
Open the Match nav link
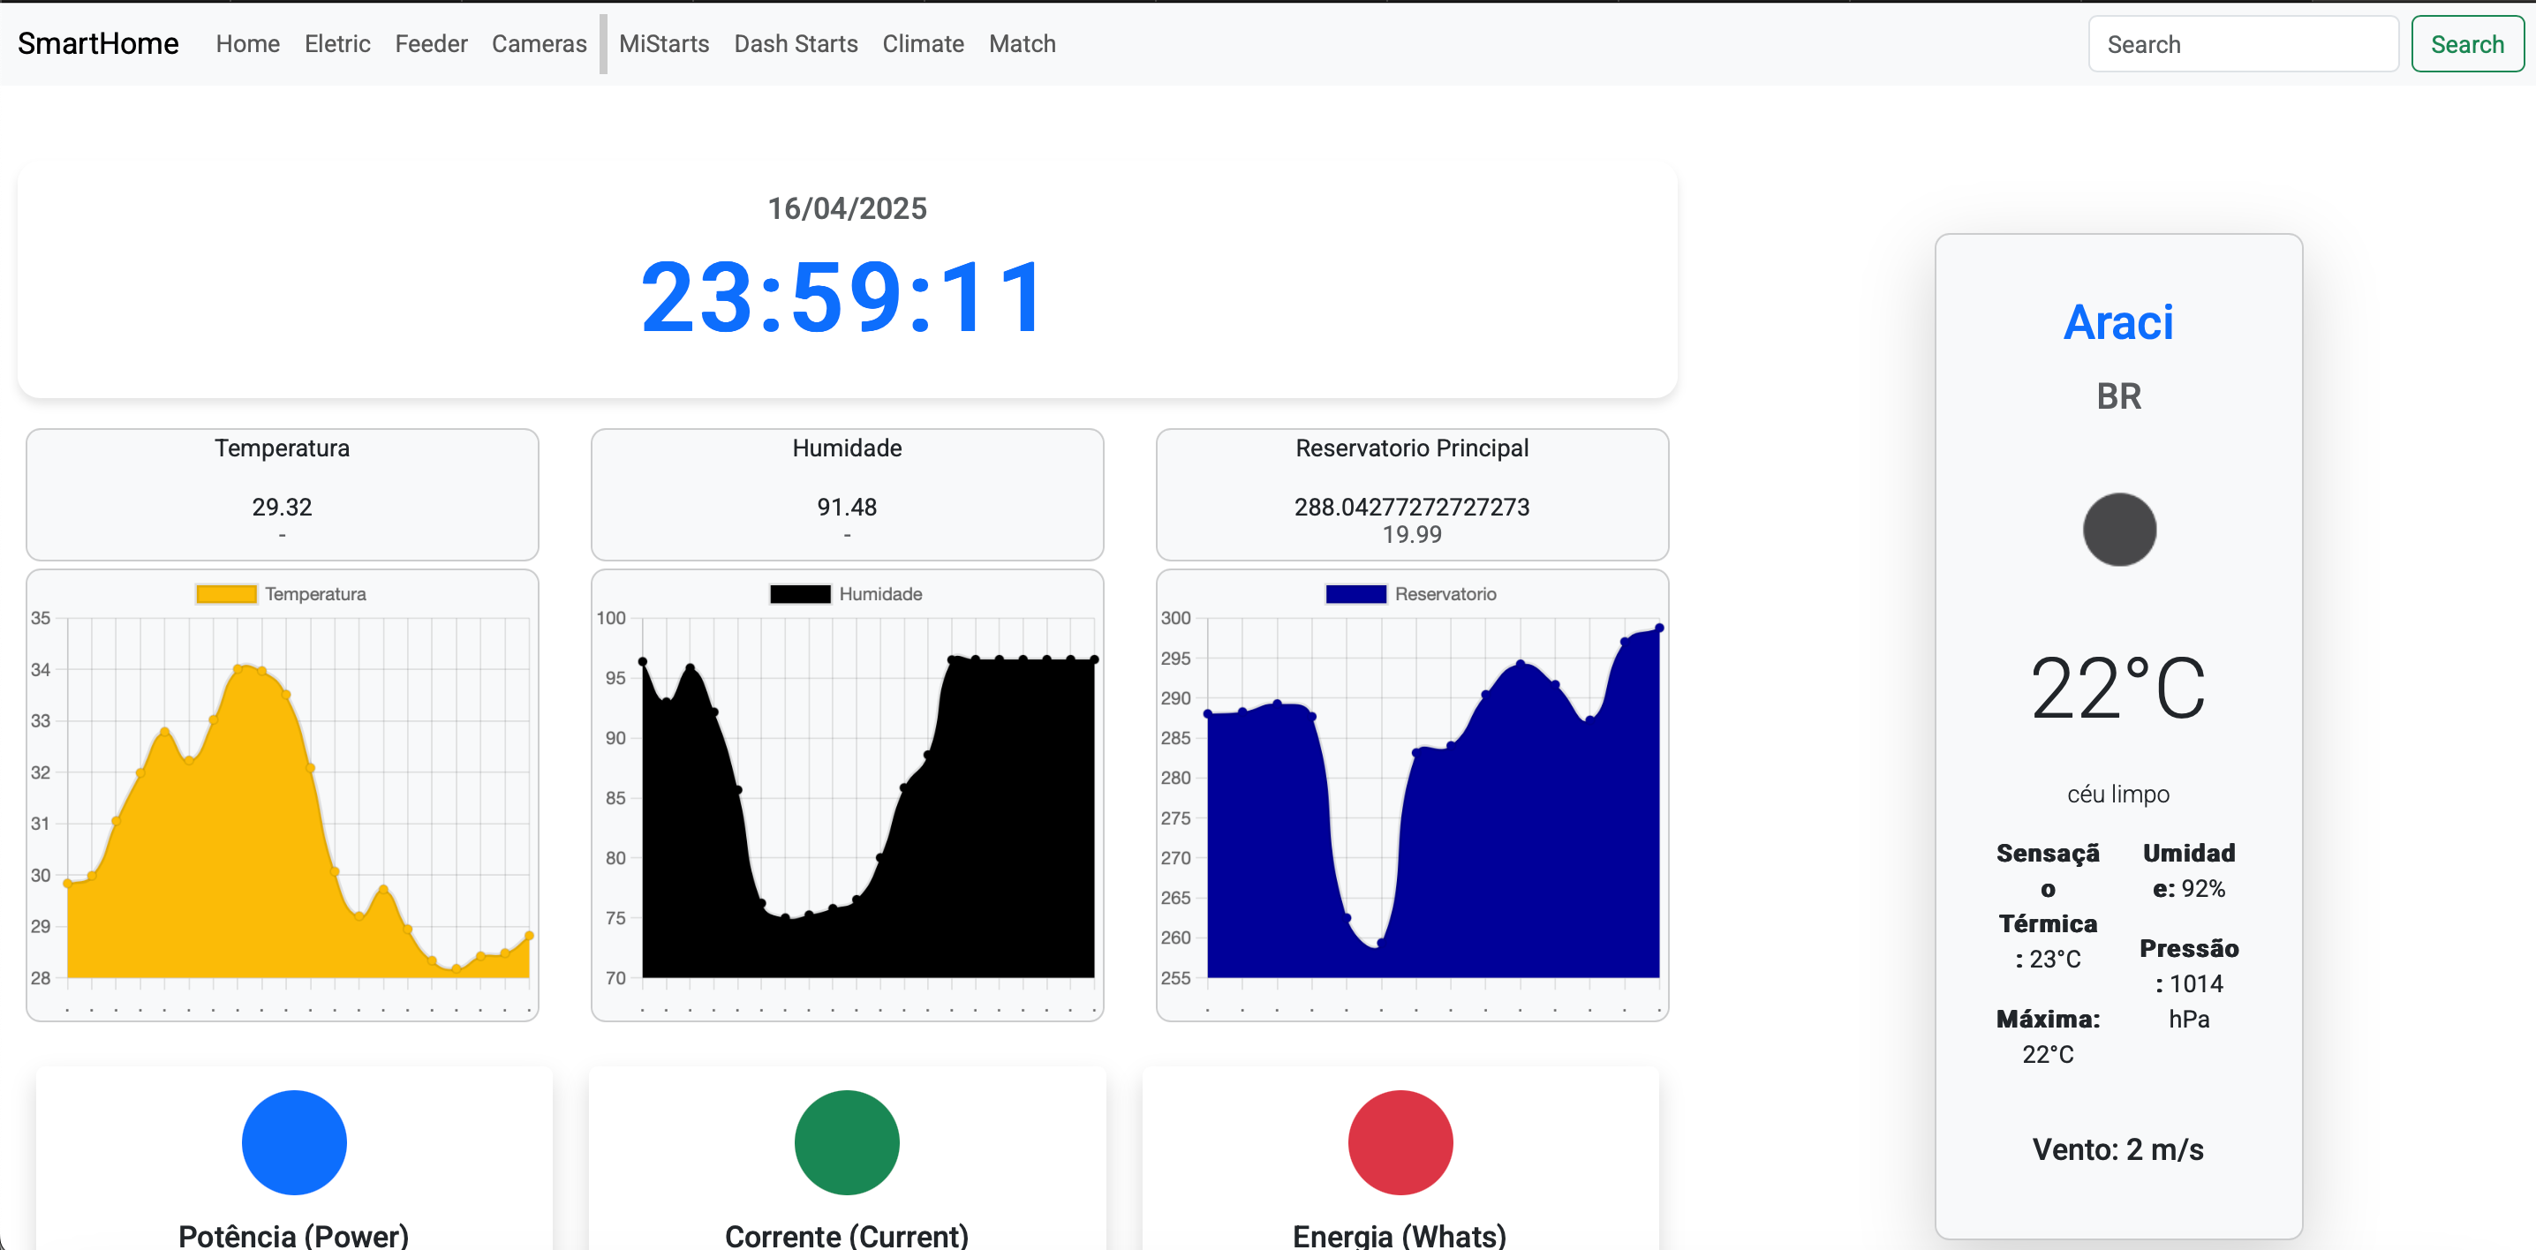[1022, 44]
